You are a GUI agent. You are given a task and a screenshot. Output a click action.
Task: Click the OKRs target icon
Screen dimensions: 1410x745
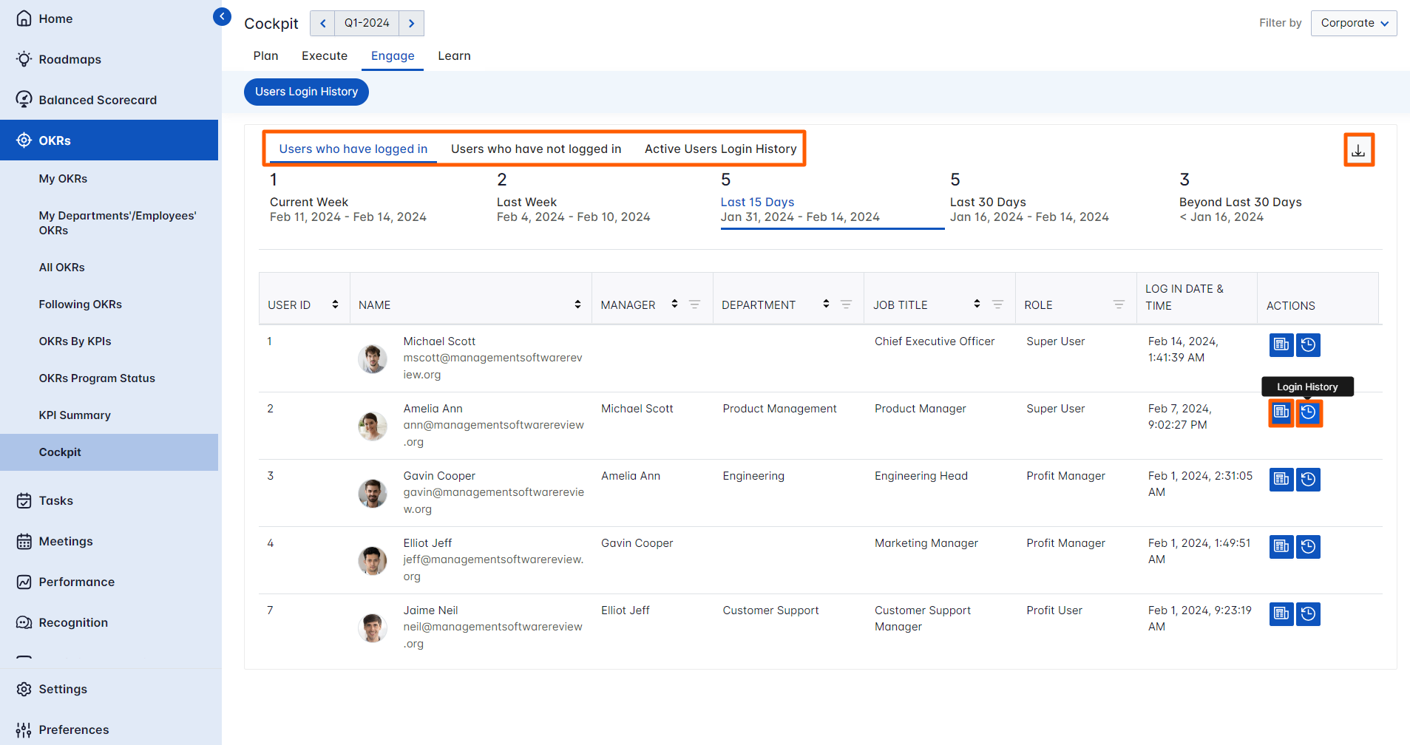[x=24, y=140]
